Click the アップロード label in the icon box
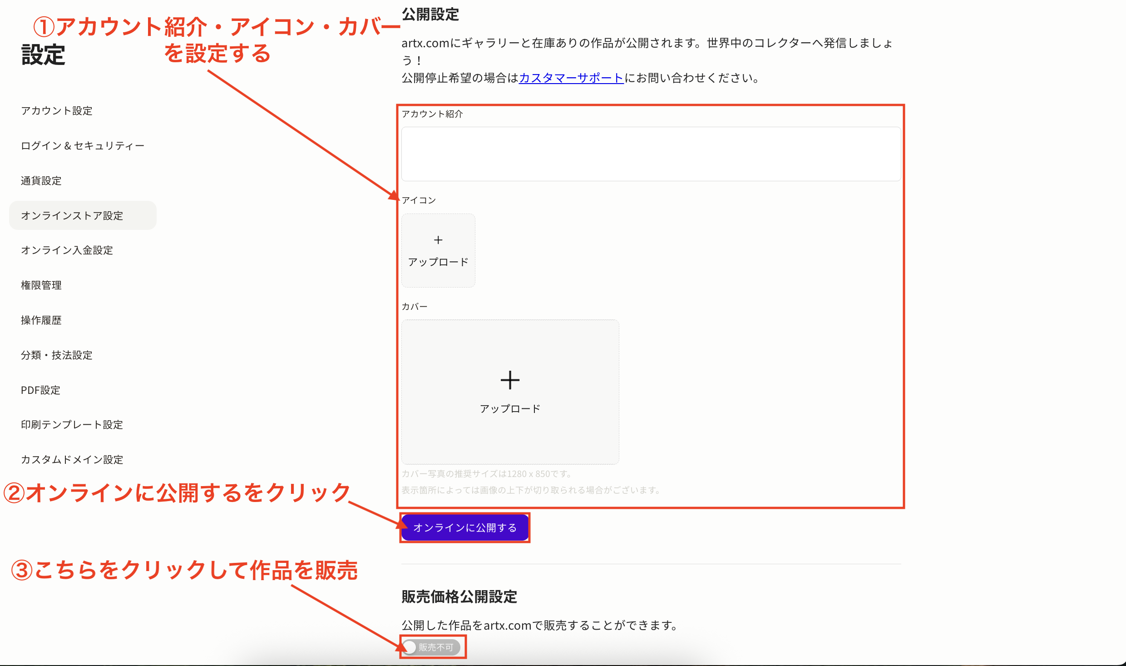1126x666 pixels. (x=438, y=261)
